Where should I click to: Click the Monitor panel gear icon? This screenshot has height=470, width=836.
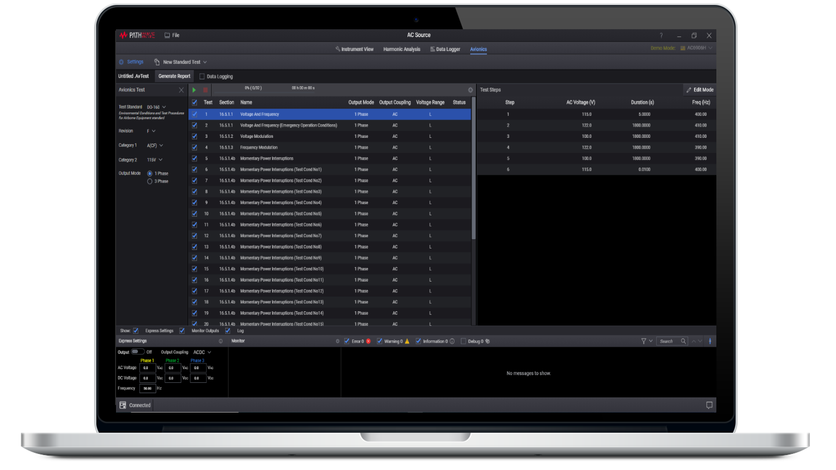[337, 341]
